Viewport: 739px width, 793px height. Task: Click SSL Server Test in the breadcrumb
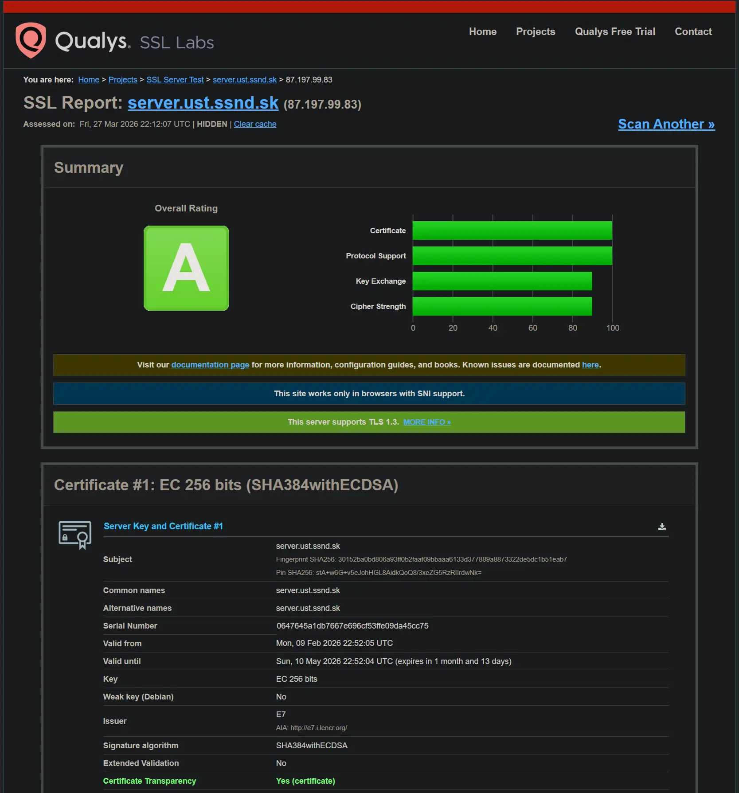click(175, 80)
